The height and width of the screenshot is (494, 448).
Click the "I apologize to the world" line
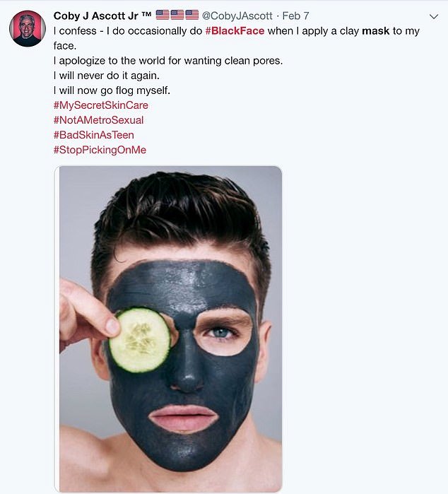tap(167, 61)
